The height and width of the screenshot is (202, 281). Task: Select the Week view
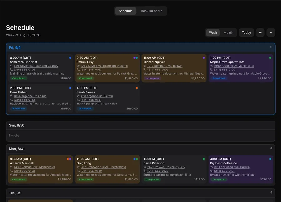(213, 33)
